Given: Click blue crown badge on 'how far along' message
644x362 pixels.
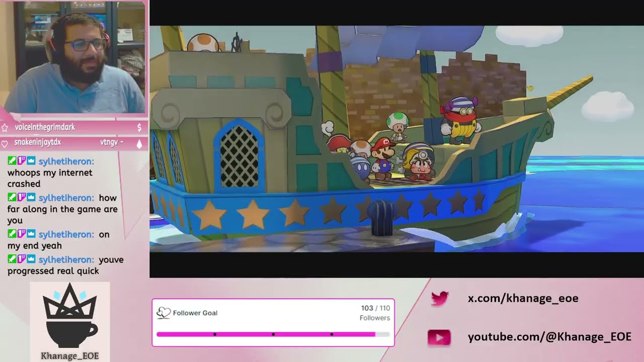Looking at the screenshot, I should 31,198.
